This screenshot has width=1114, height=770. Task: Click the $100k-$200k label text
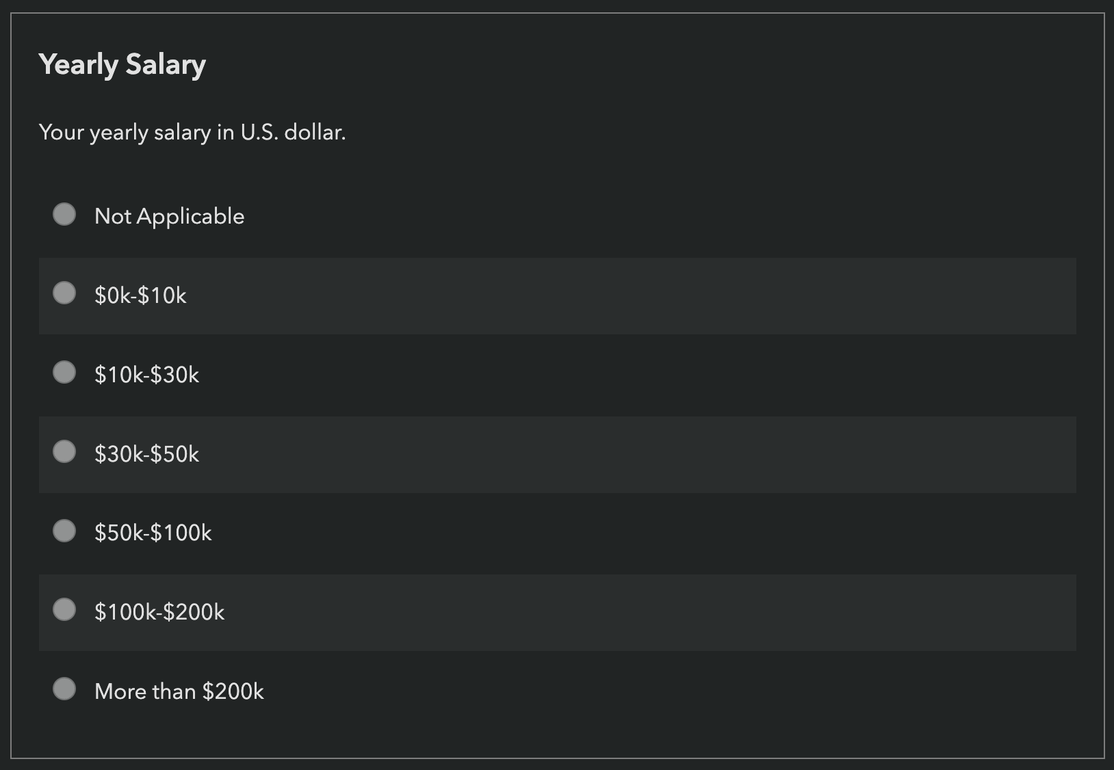coord(160,612)
